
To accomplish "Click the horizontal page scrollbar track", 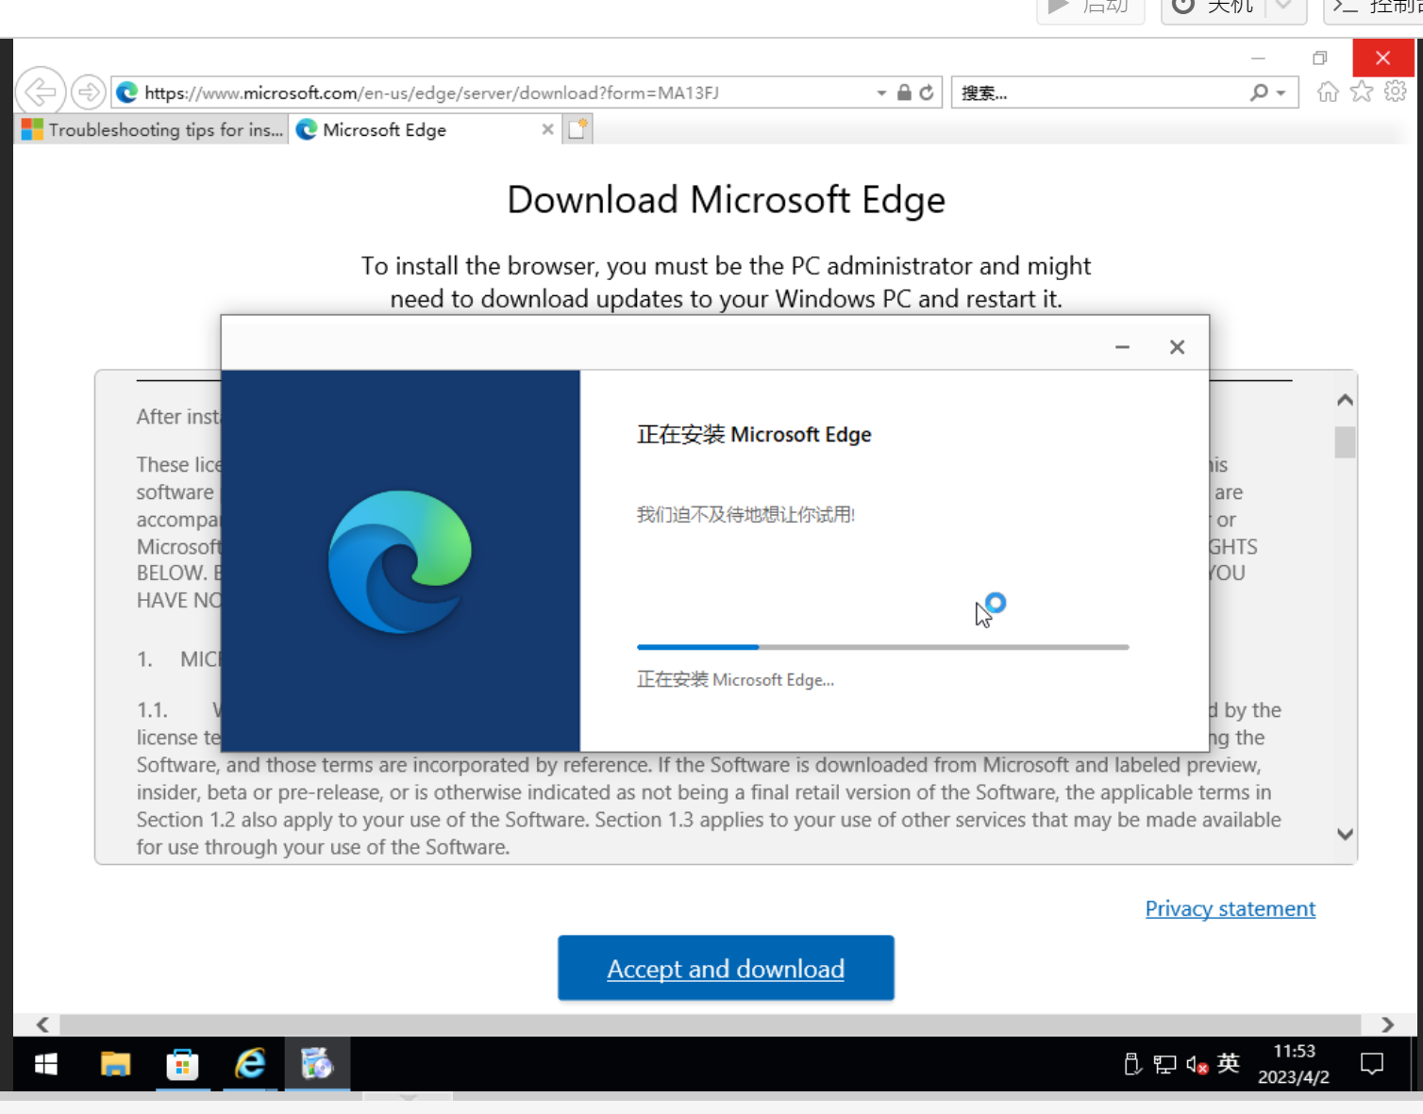I will [x=711, y=1024].
